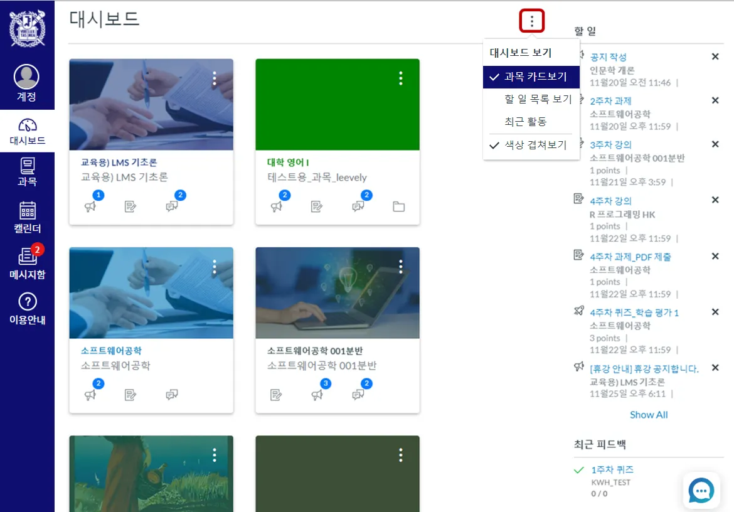Click the quiz rocket icon beside 4주차 퀴즈
Viewport: 734px width, 512px height.
click(579, 311)
